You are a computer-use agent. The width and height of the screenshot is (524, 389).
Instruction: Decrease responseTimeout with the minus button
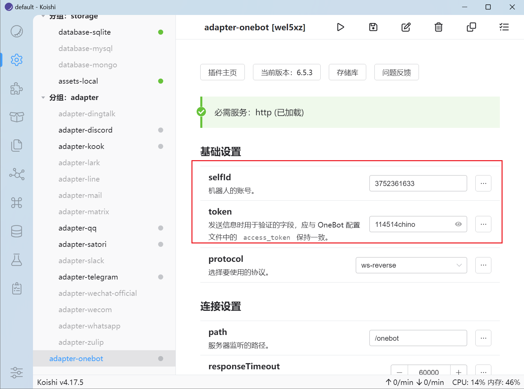[400, 370]
